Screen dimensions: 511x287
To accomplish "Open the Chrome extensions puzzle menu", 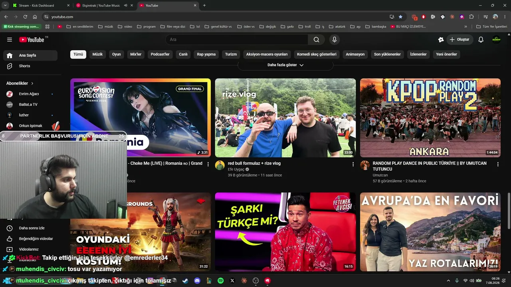I will point(471,17).
